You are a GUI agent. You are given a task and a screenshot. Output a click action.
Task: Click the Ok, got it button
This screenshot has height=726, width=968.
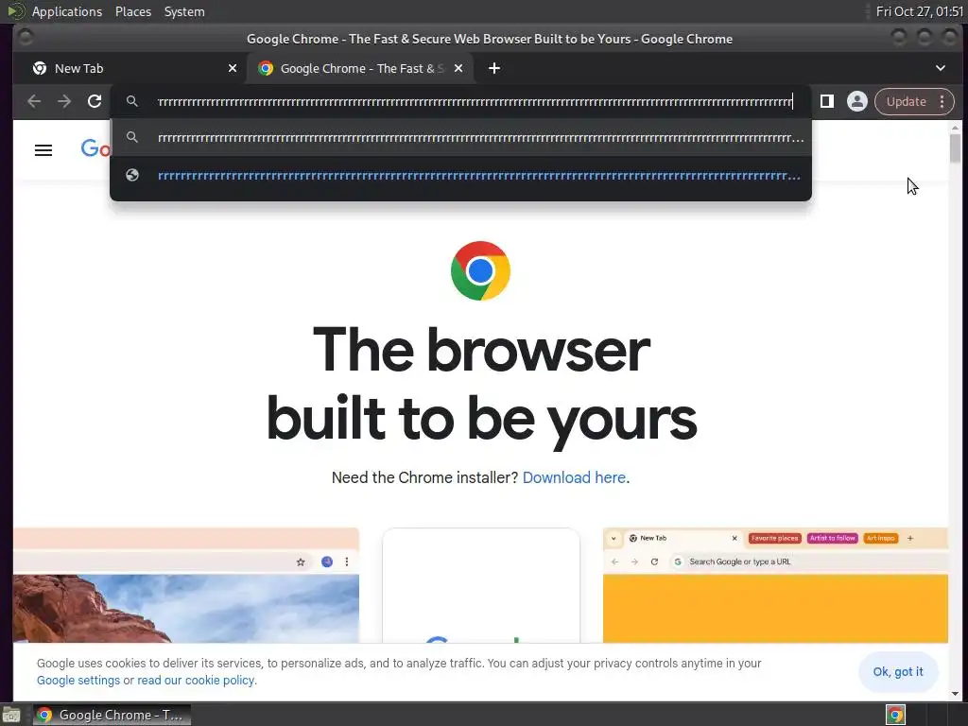tap(898, 672)
